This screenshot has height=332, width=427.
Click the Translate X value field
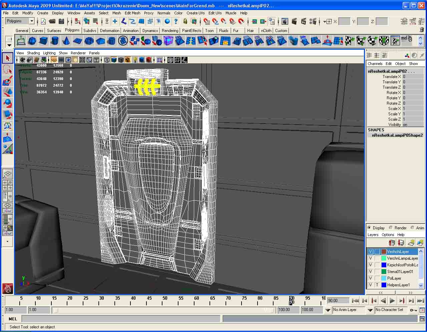412,76
